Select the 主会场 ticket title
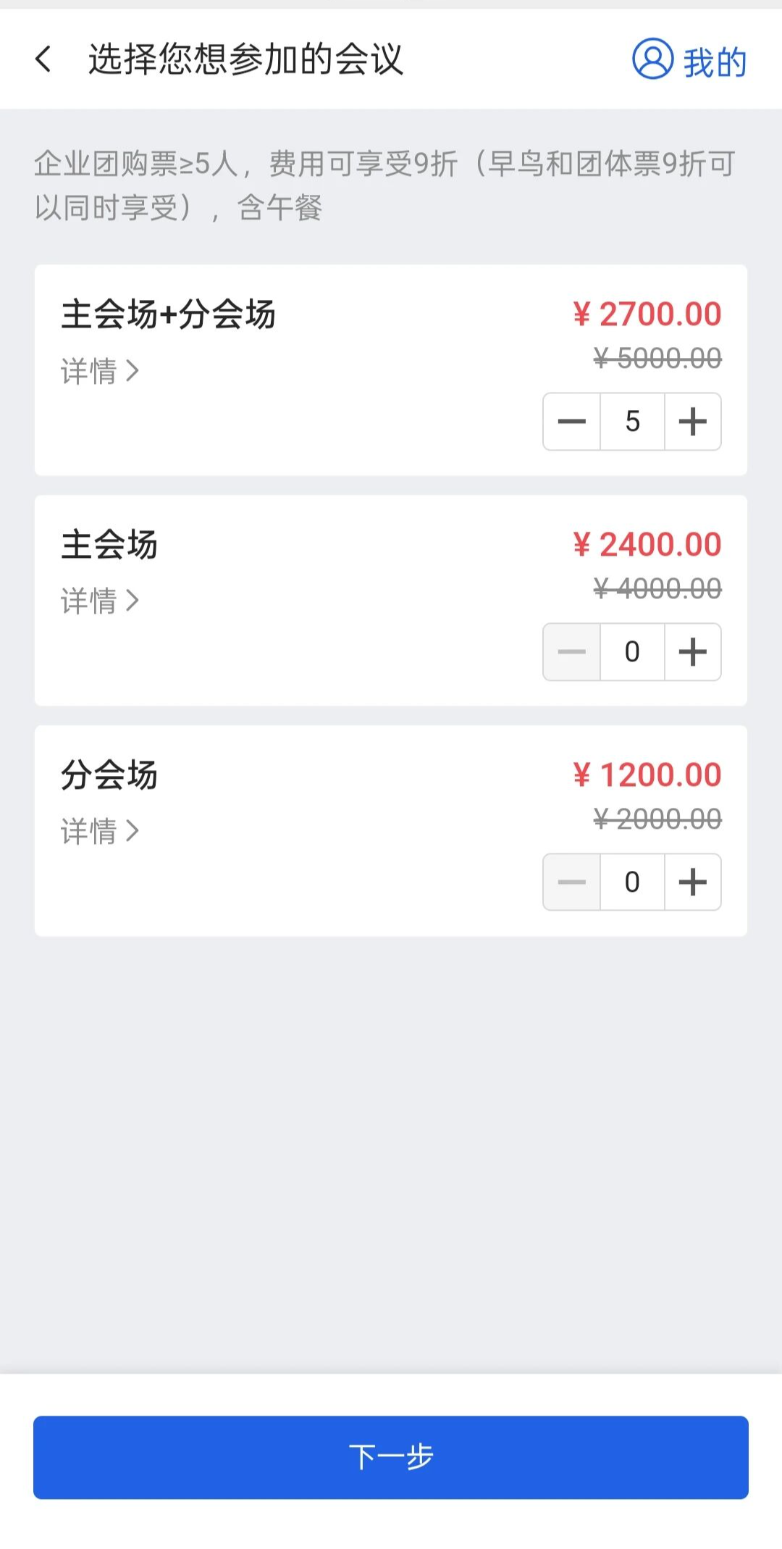This screenshot has width=782, height=1549. tap(109, 545)
